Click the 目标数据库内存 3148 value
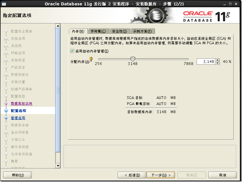 pyautogui.click(x=162, y=112)
